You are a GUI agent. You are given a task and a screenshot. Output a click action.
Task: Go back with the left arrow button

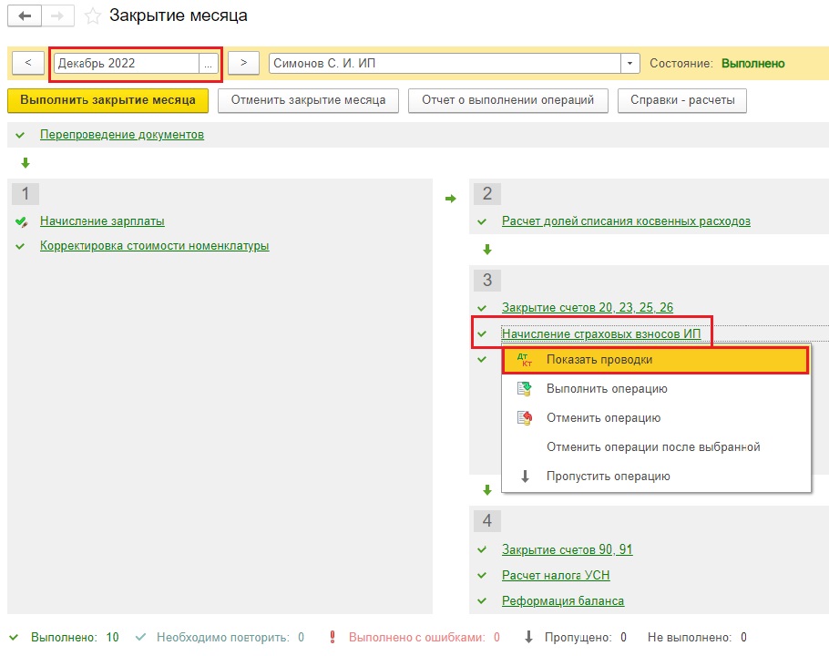coord(25,15)
